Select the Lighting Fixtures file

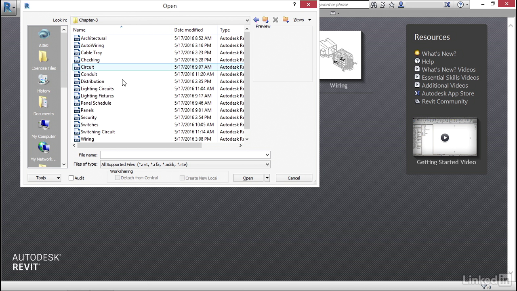[x=97, y=96]
